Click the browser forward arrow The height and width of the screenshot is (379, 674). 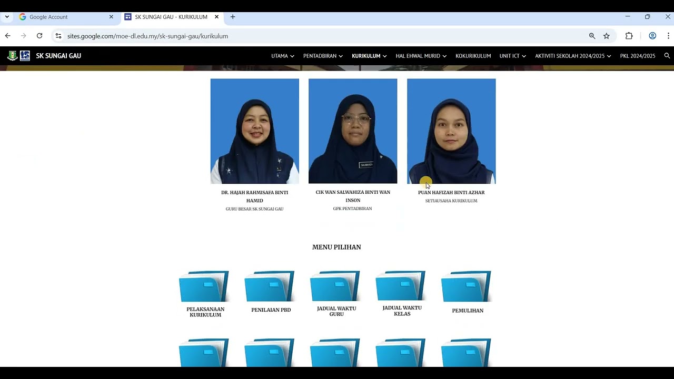coord(24,36)
